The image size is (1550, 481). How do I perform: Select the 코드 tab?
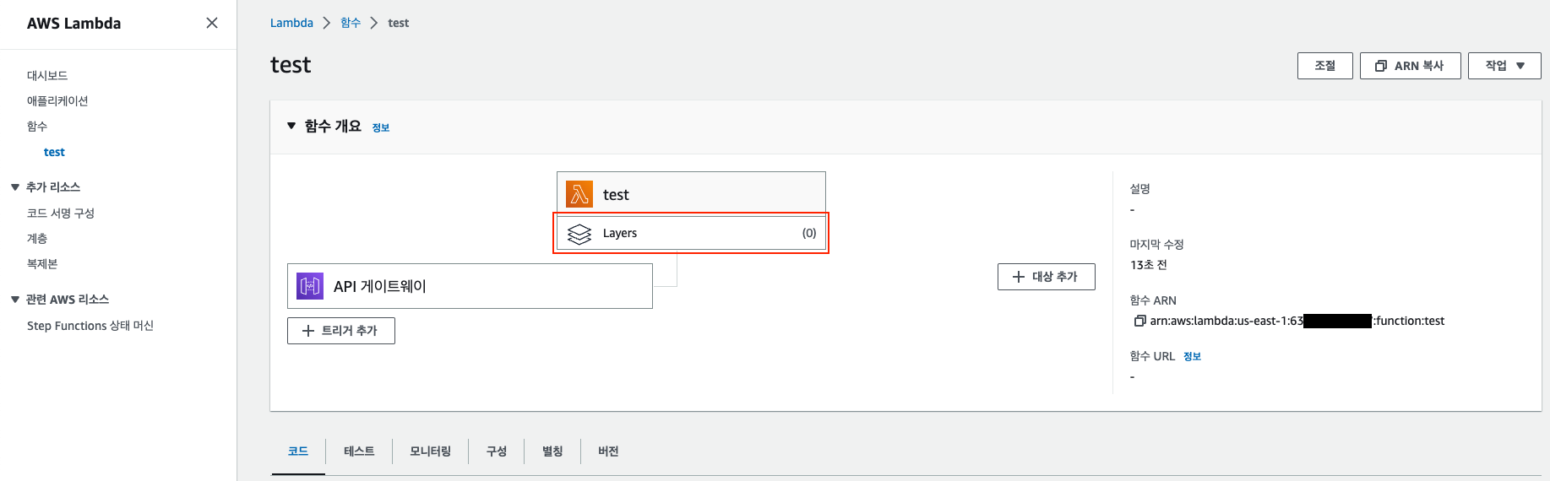(x=298, y=451)
